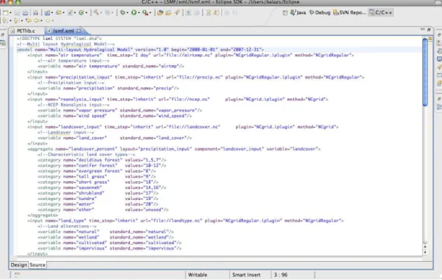Click the Expand All plus icon
Screen dimensions: 442x280
[227, 13]
